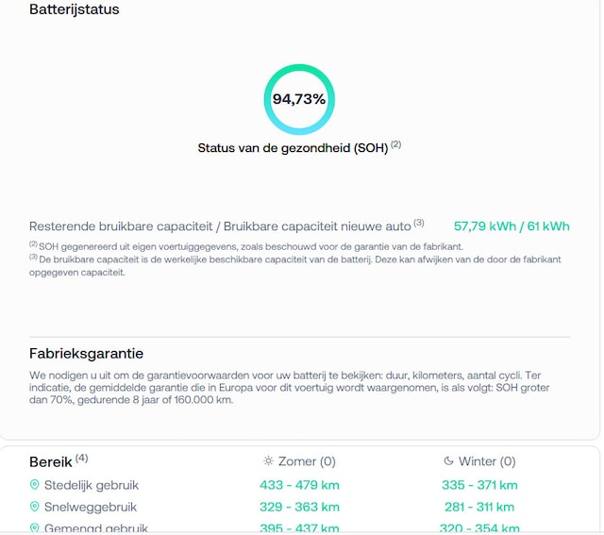Click the 57,79 kWh / 61 kWh capacity value
This screenshot has height=535, width=604.
(x=512, y=226)
